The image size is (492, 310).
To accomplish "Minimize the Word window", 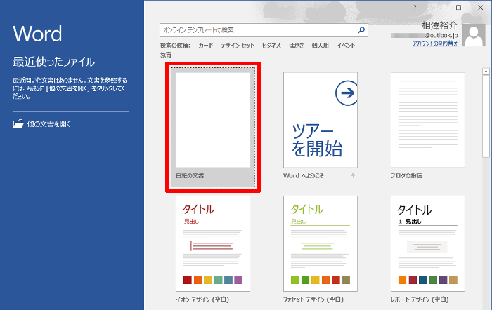I will coord(436,8).
